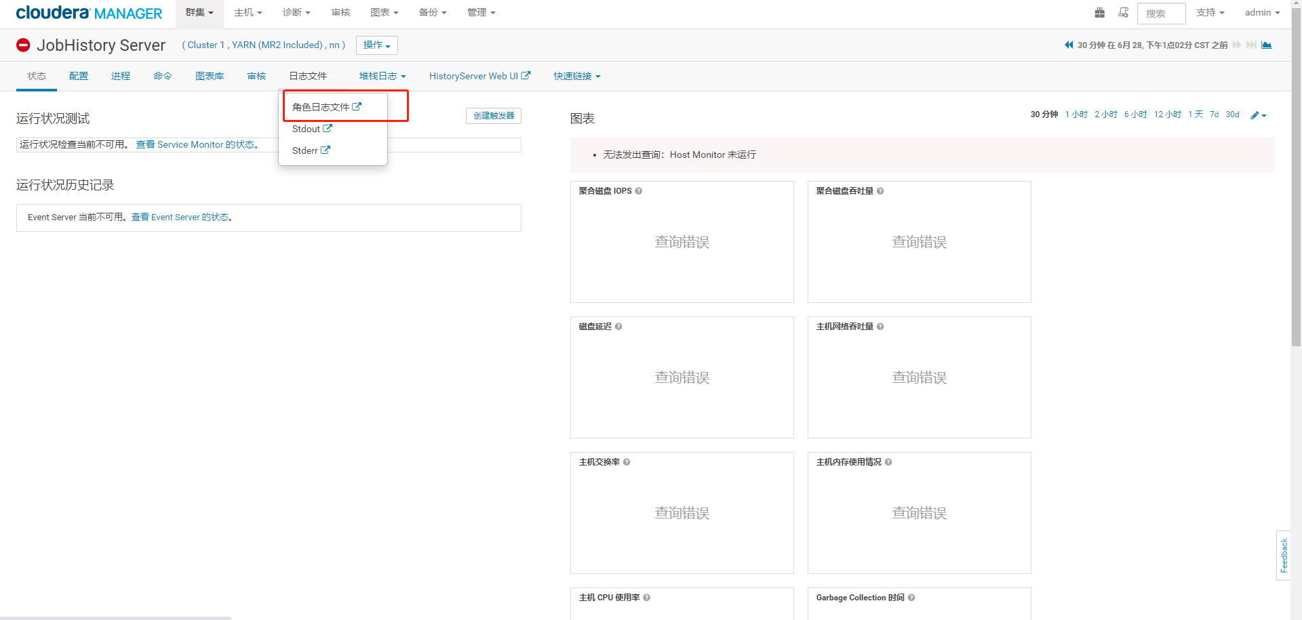Screen dimensions: 1302x620
Task: Click help icon beside 主机 CPU 使用率
Action: [647, 598]
